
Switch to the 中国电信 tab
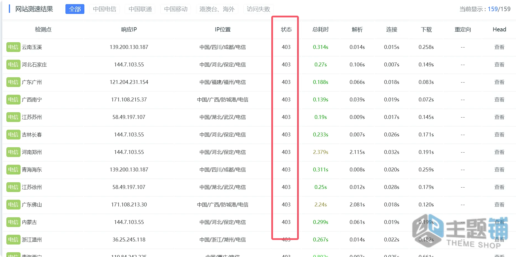coord(105,9)
